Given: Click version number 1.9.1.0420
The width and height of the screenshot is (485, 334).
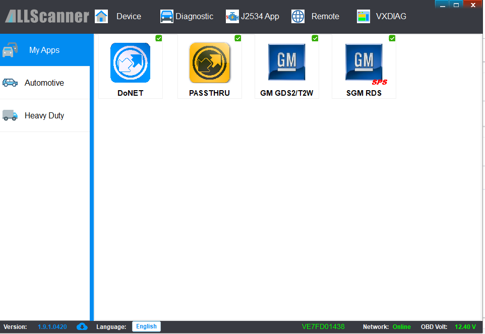Looking at the screenshot, I should tap(52, 327).
